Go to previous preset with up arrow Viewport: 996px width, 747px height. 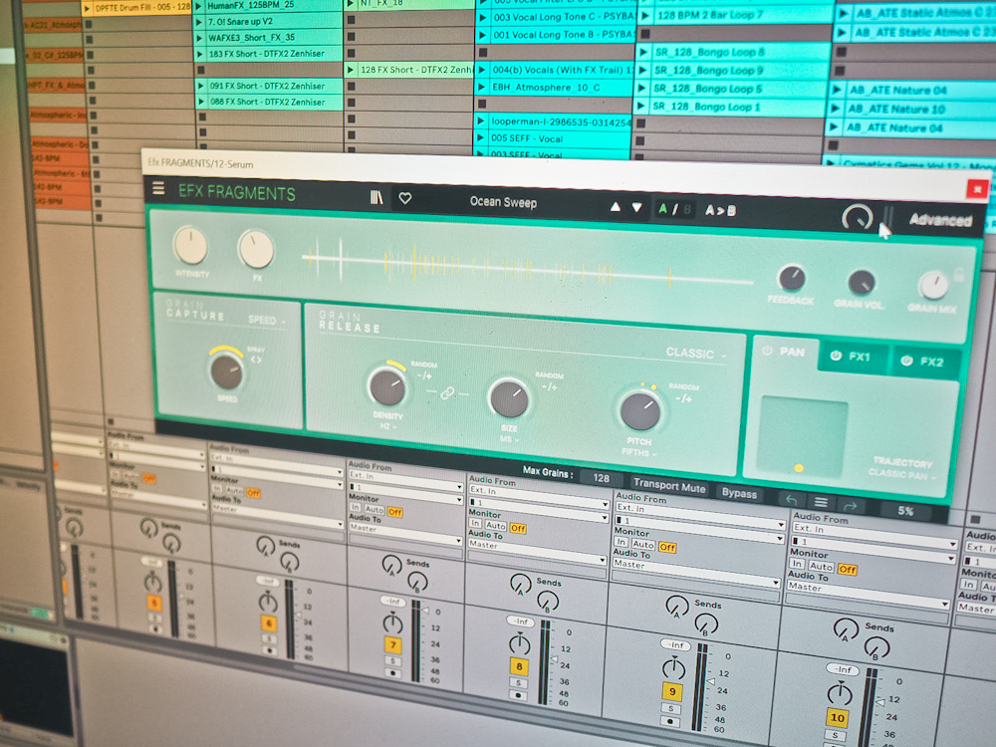tap(615, 207)
